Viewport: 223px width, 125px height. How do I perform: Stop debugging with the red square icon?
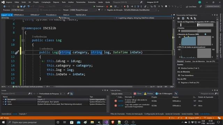tap(125, 6)
